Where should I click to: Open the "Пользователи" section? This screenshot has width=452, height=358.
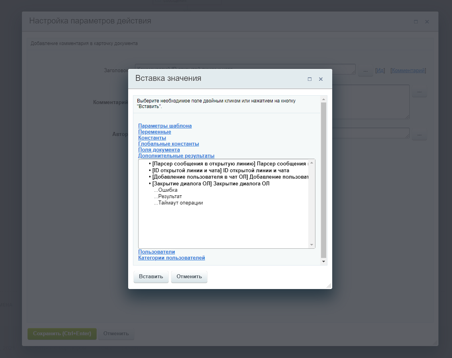coord(157,252)
